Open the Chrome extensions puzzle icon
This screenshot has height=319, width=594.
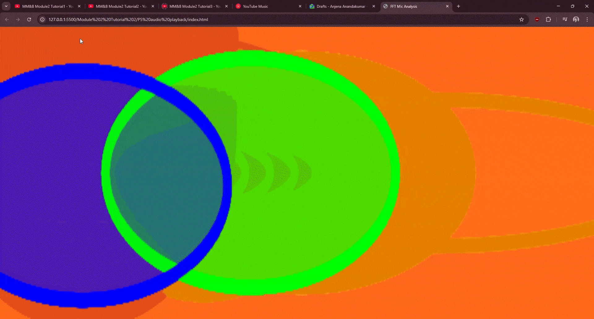point(549,19)
